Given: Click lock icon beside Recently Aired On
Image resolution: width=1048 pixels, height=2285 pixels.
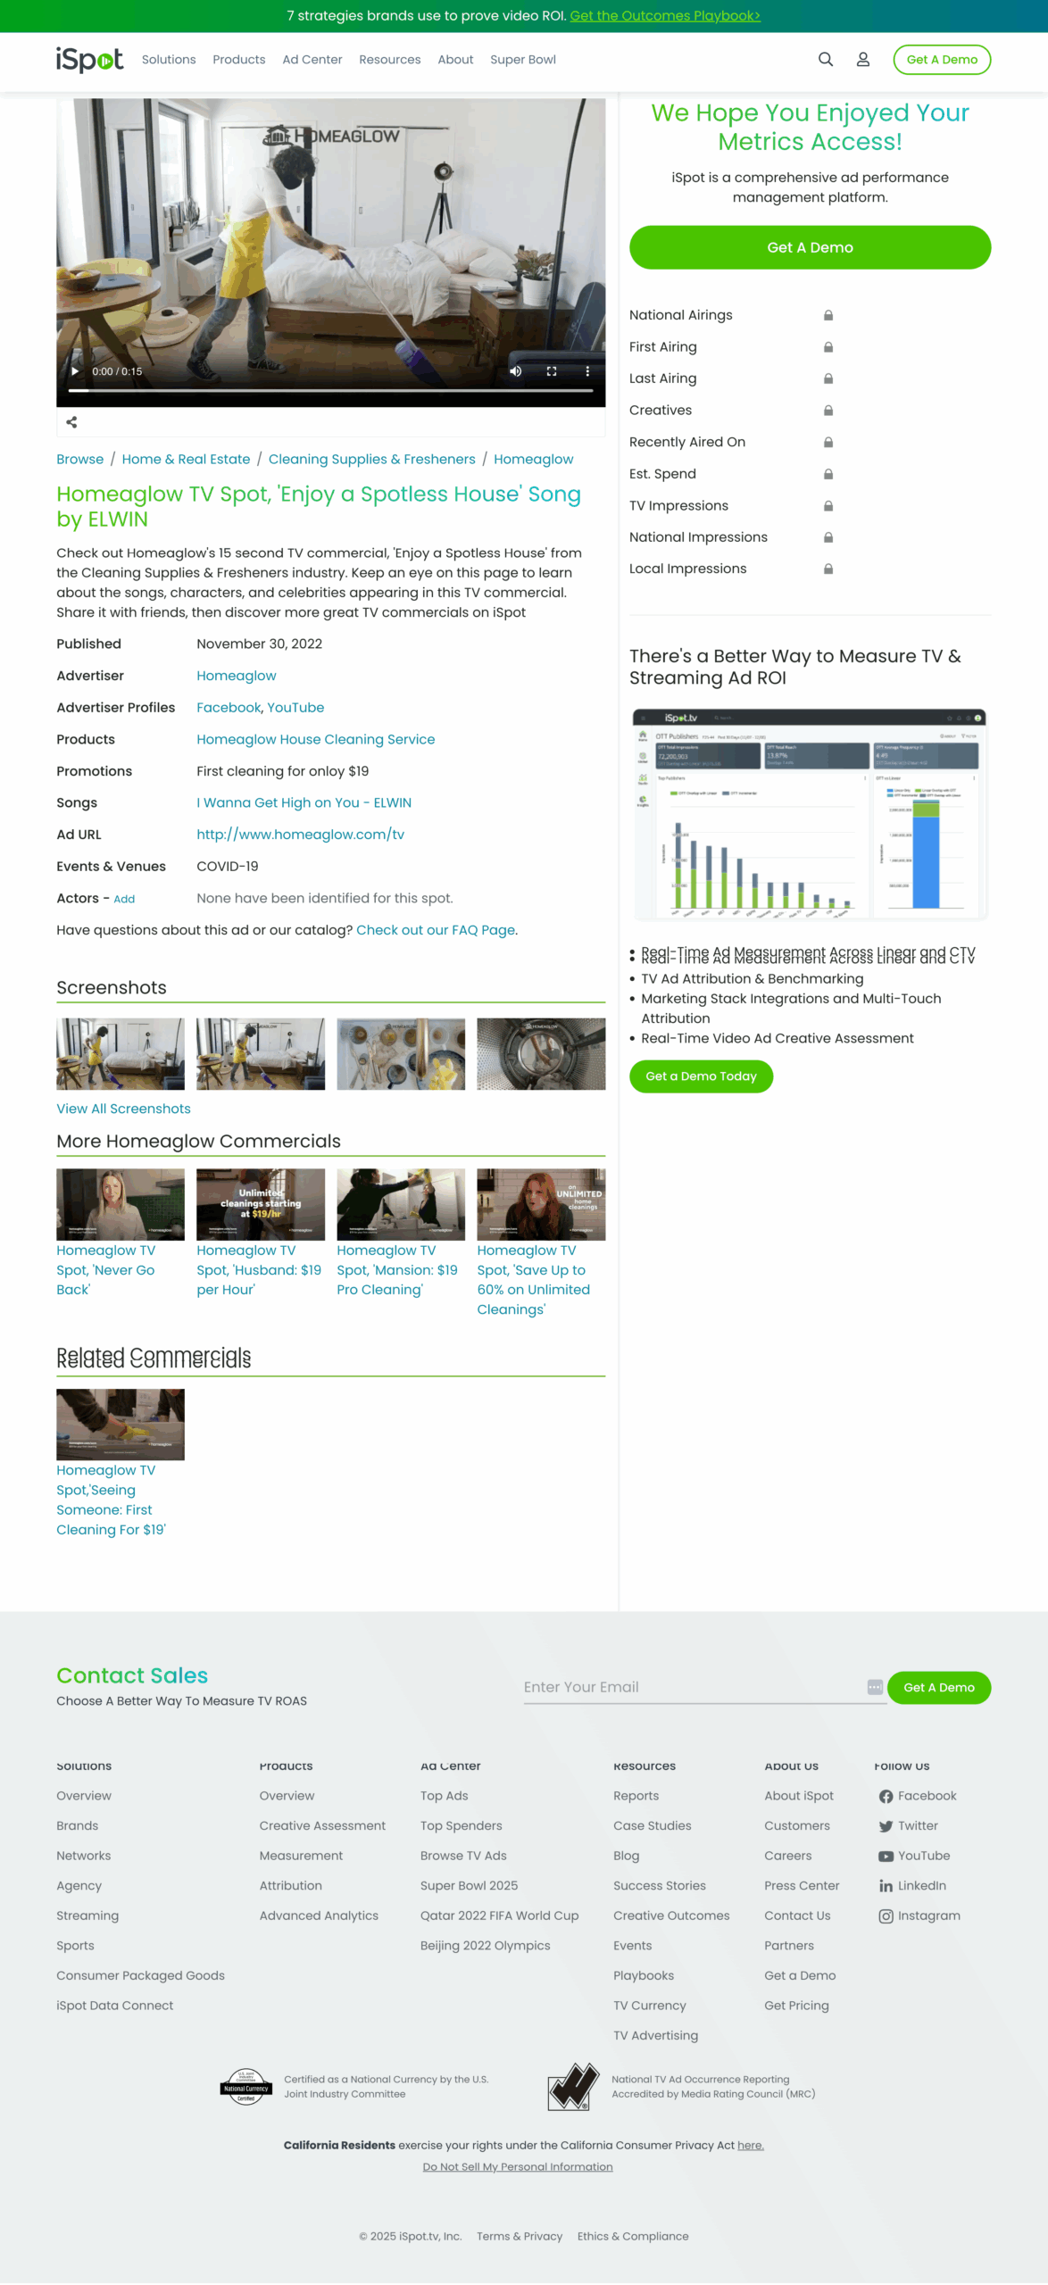Looking at the screenshot, I should [828, 443].
